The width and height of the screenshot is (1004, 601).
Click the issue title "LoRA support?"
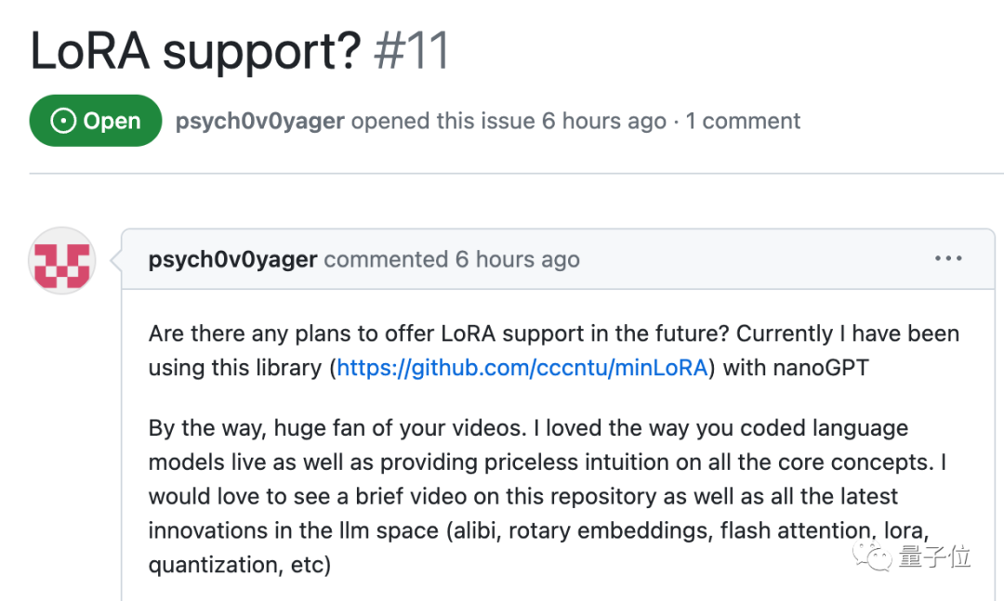pyautogui.click(x=196, y=51)
